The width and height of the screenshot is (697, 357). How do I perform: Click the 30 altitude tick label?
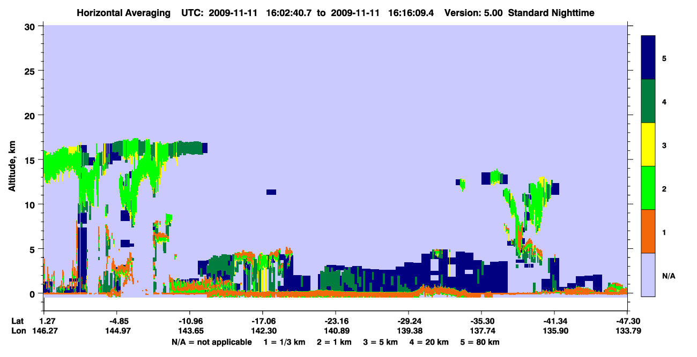31,26
